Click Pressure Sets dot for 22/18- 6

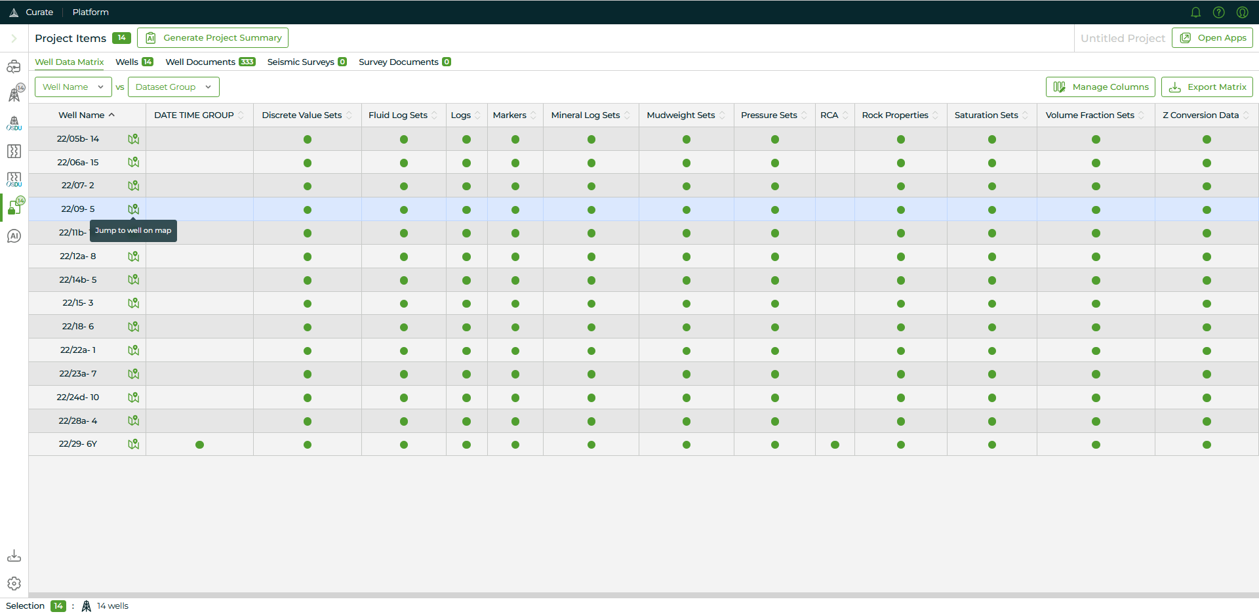click(x=775, y=327)
